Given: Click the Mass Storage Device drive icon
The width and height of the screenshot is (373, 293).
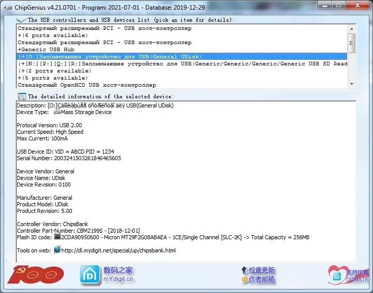Looking at the screenshot, I should [57, 112].
